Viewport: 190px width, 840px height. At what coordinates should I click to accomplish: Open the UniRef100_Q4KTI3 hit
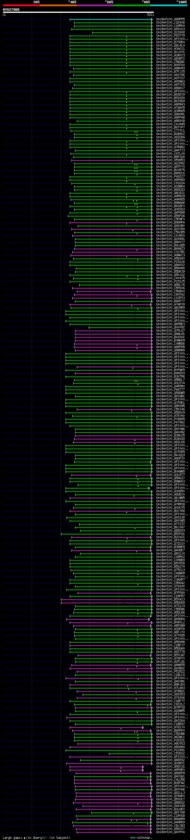click(170, 150)
